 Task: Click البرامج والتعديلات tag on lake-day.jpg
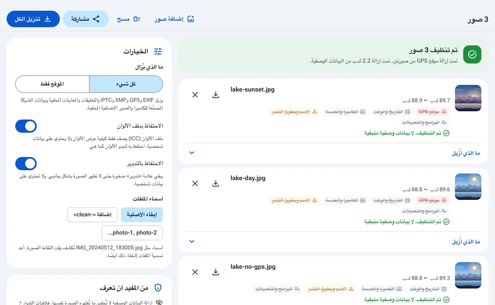pyautogui.click(x=424, y=211)
